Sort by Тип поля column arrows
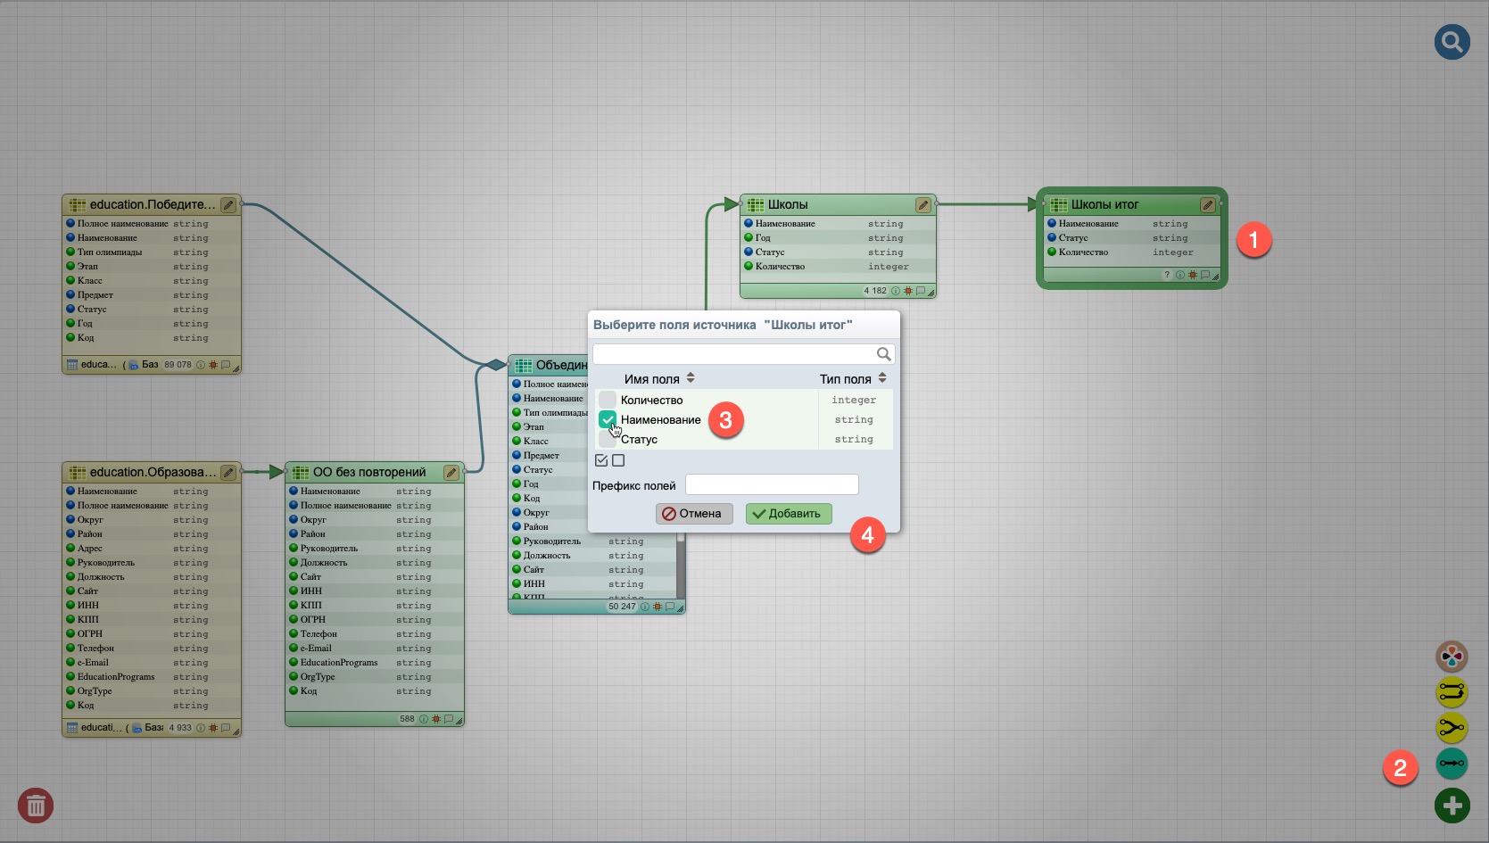Screen dimensions: 1489x843 [882, 378]
